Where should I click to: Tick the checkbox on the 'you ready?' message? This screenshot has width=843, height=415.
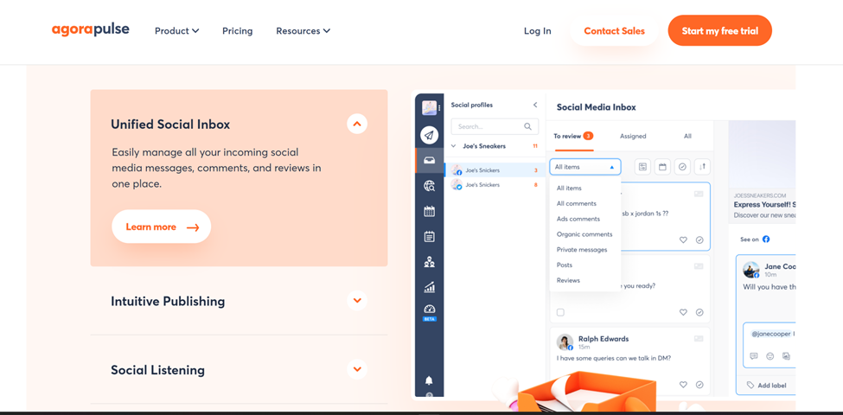coord(561,312)
